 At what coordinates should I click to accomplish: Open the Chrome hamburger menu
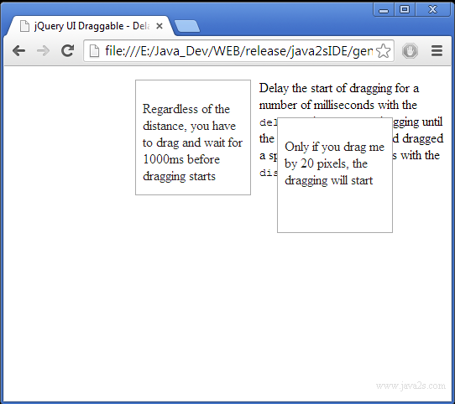[x=437, y=51]
